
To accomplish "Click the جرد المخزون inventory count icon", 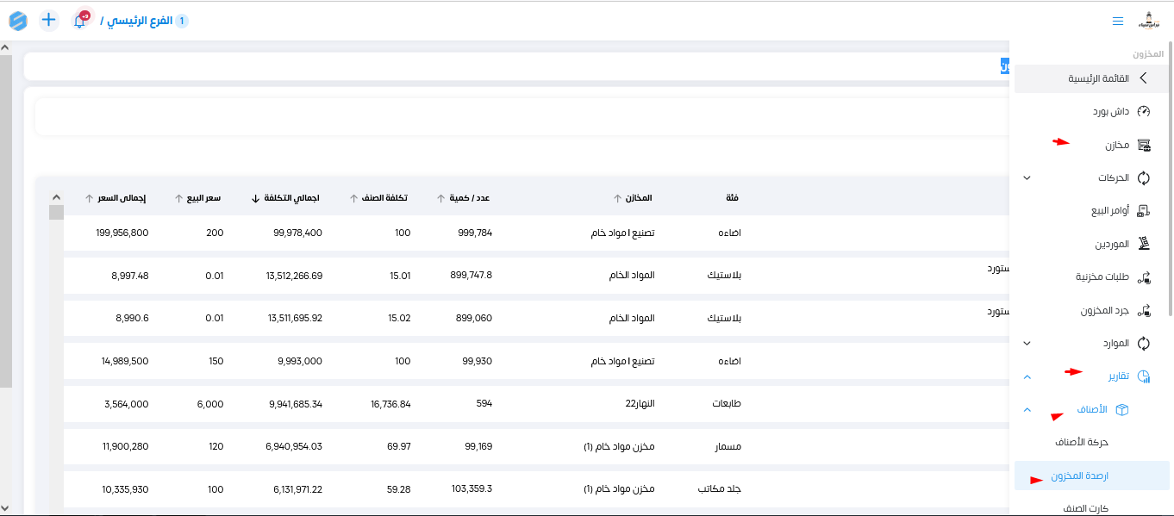I will (1144, 310).
